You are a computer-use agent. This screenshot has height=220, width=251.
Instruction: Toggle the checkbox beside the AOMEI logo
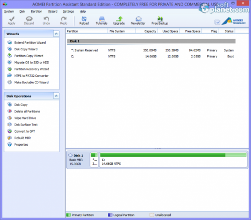217,22
